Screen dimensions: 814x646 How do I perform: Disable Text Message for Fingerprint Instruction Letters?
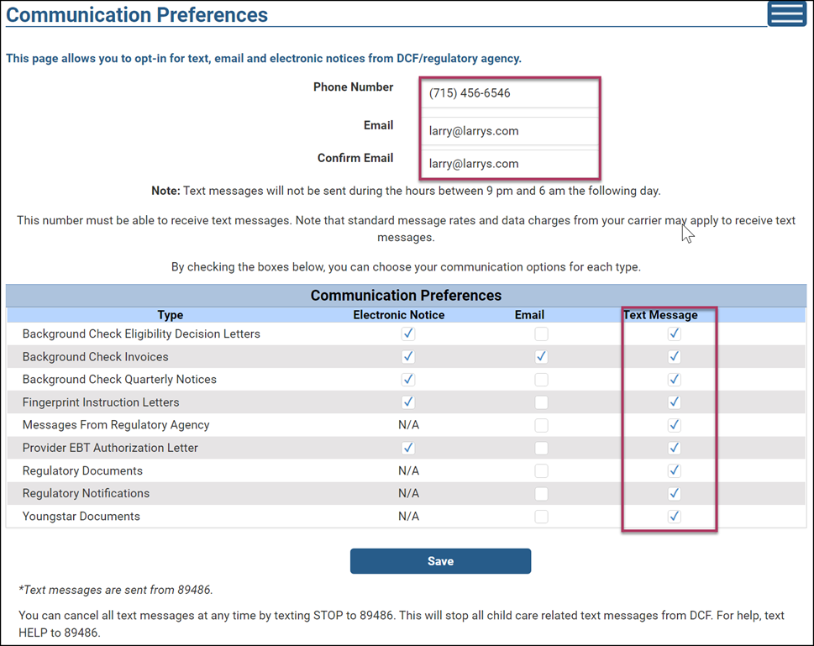(674, 402)
